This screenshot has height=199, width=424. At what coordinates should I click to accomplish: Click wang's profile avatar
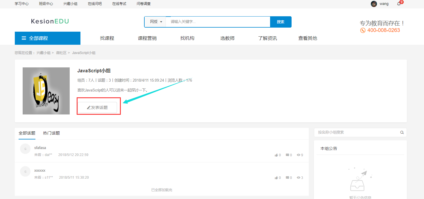pyautogui.click(x=374, y=4)
